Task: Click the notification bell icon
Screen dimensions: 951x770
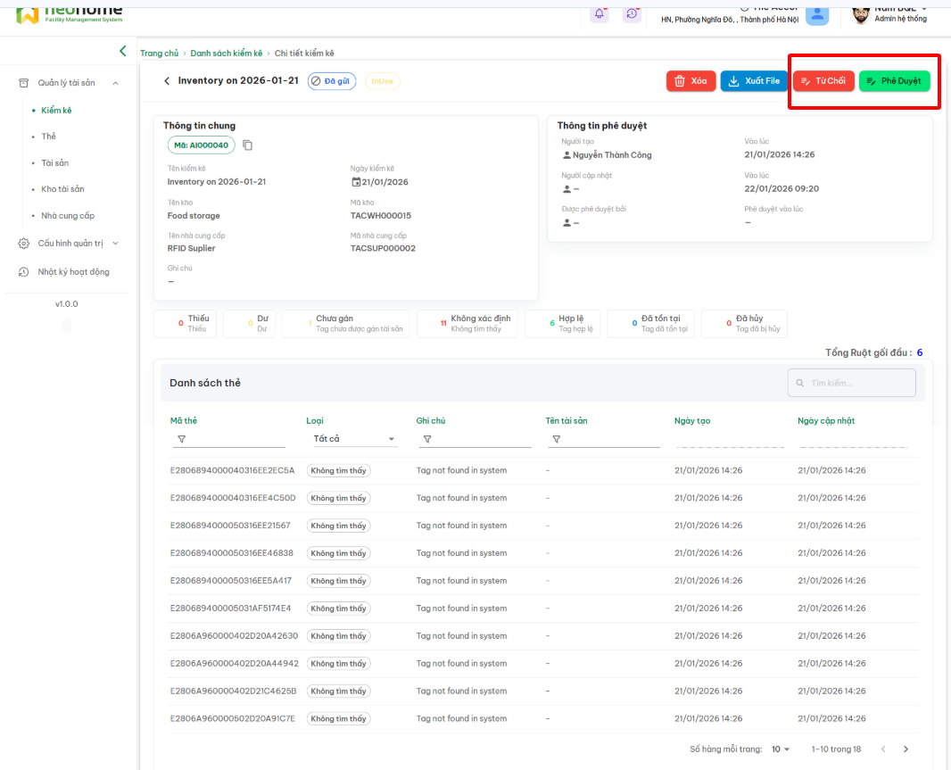Action: click(600, 13)
